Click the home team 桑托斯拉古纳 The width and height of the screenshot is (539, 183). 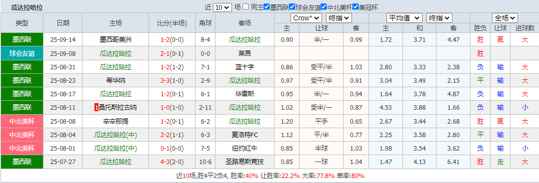118,108
